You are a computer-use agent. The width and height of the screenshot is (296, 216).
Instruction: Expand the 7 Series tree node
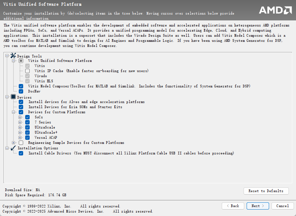click(x=20, y=122)
